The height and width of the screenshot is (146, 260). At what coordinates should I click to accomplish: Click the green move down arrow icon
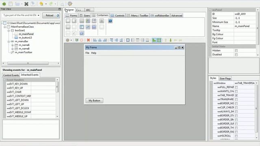coord(171,40)
